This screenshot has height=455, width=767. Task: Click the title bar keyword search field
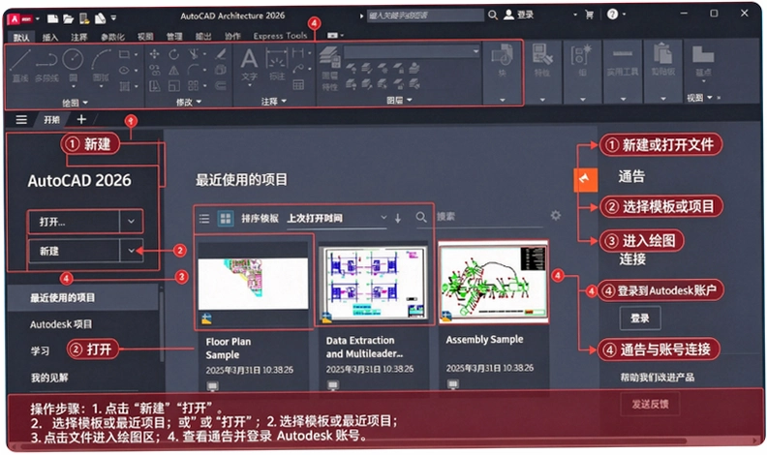coord(425,15)
